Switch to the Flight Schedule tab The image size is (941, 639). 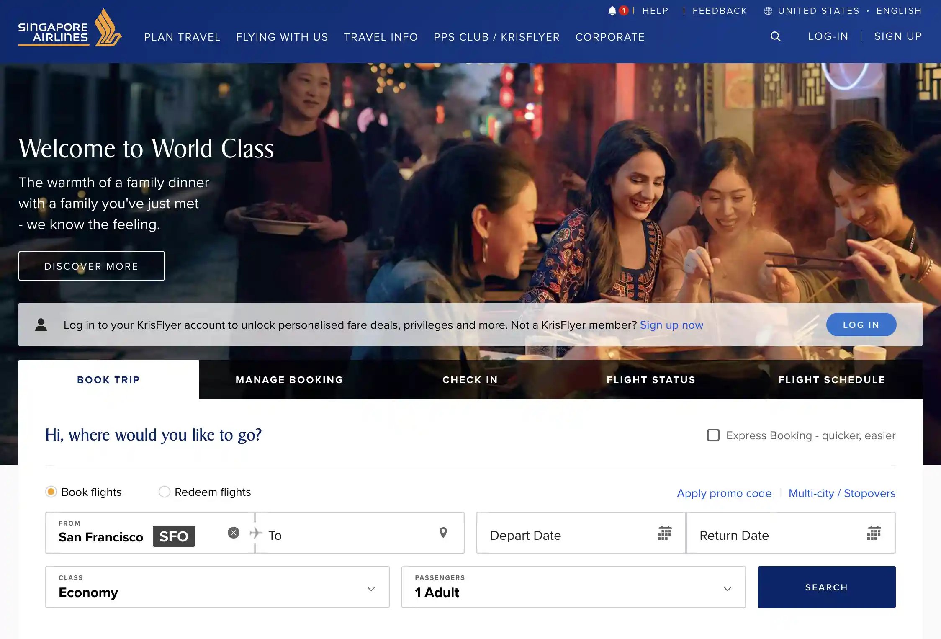pos(832,380)
